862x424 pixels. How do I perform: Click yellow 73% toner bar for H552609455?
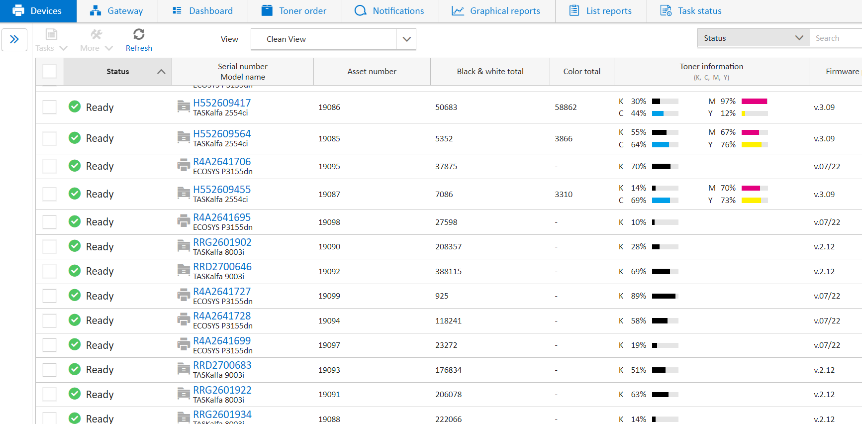point(755,200)
